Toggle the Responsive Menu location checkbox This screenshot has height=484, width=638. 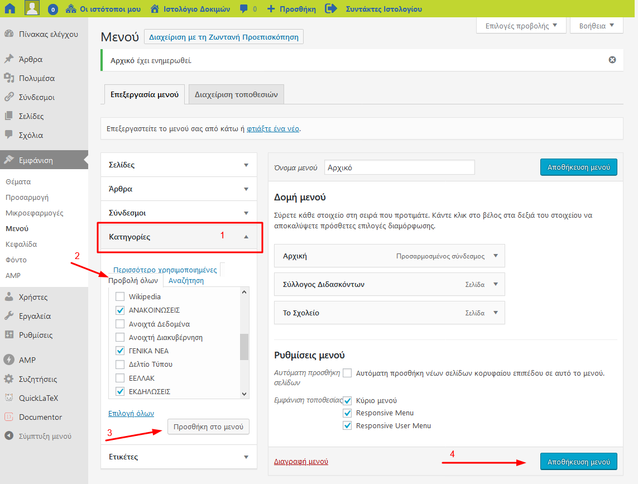348,413
